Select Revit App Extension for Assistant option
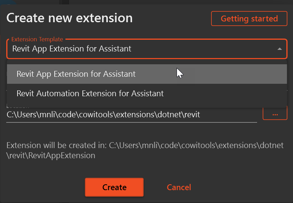The height and width of the screenshot is (203, 293). coord(76,74)
